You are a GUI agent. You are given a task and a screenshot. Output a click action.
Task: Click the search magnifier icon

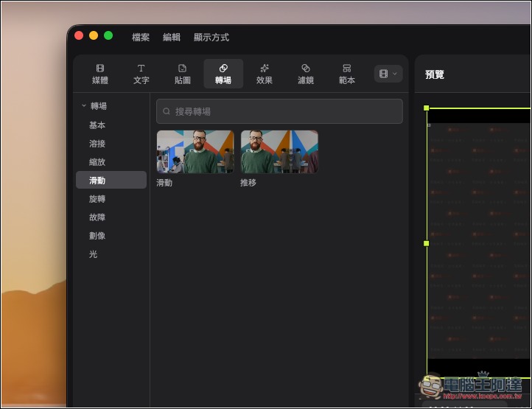(x=167, y=111)
